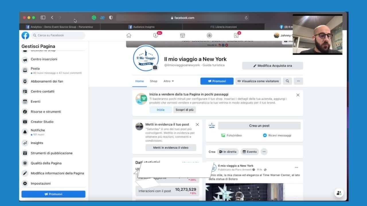Click the camera icon on profile picture
This screenshot has width=367, height=206.
click(155, 68)
